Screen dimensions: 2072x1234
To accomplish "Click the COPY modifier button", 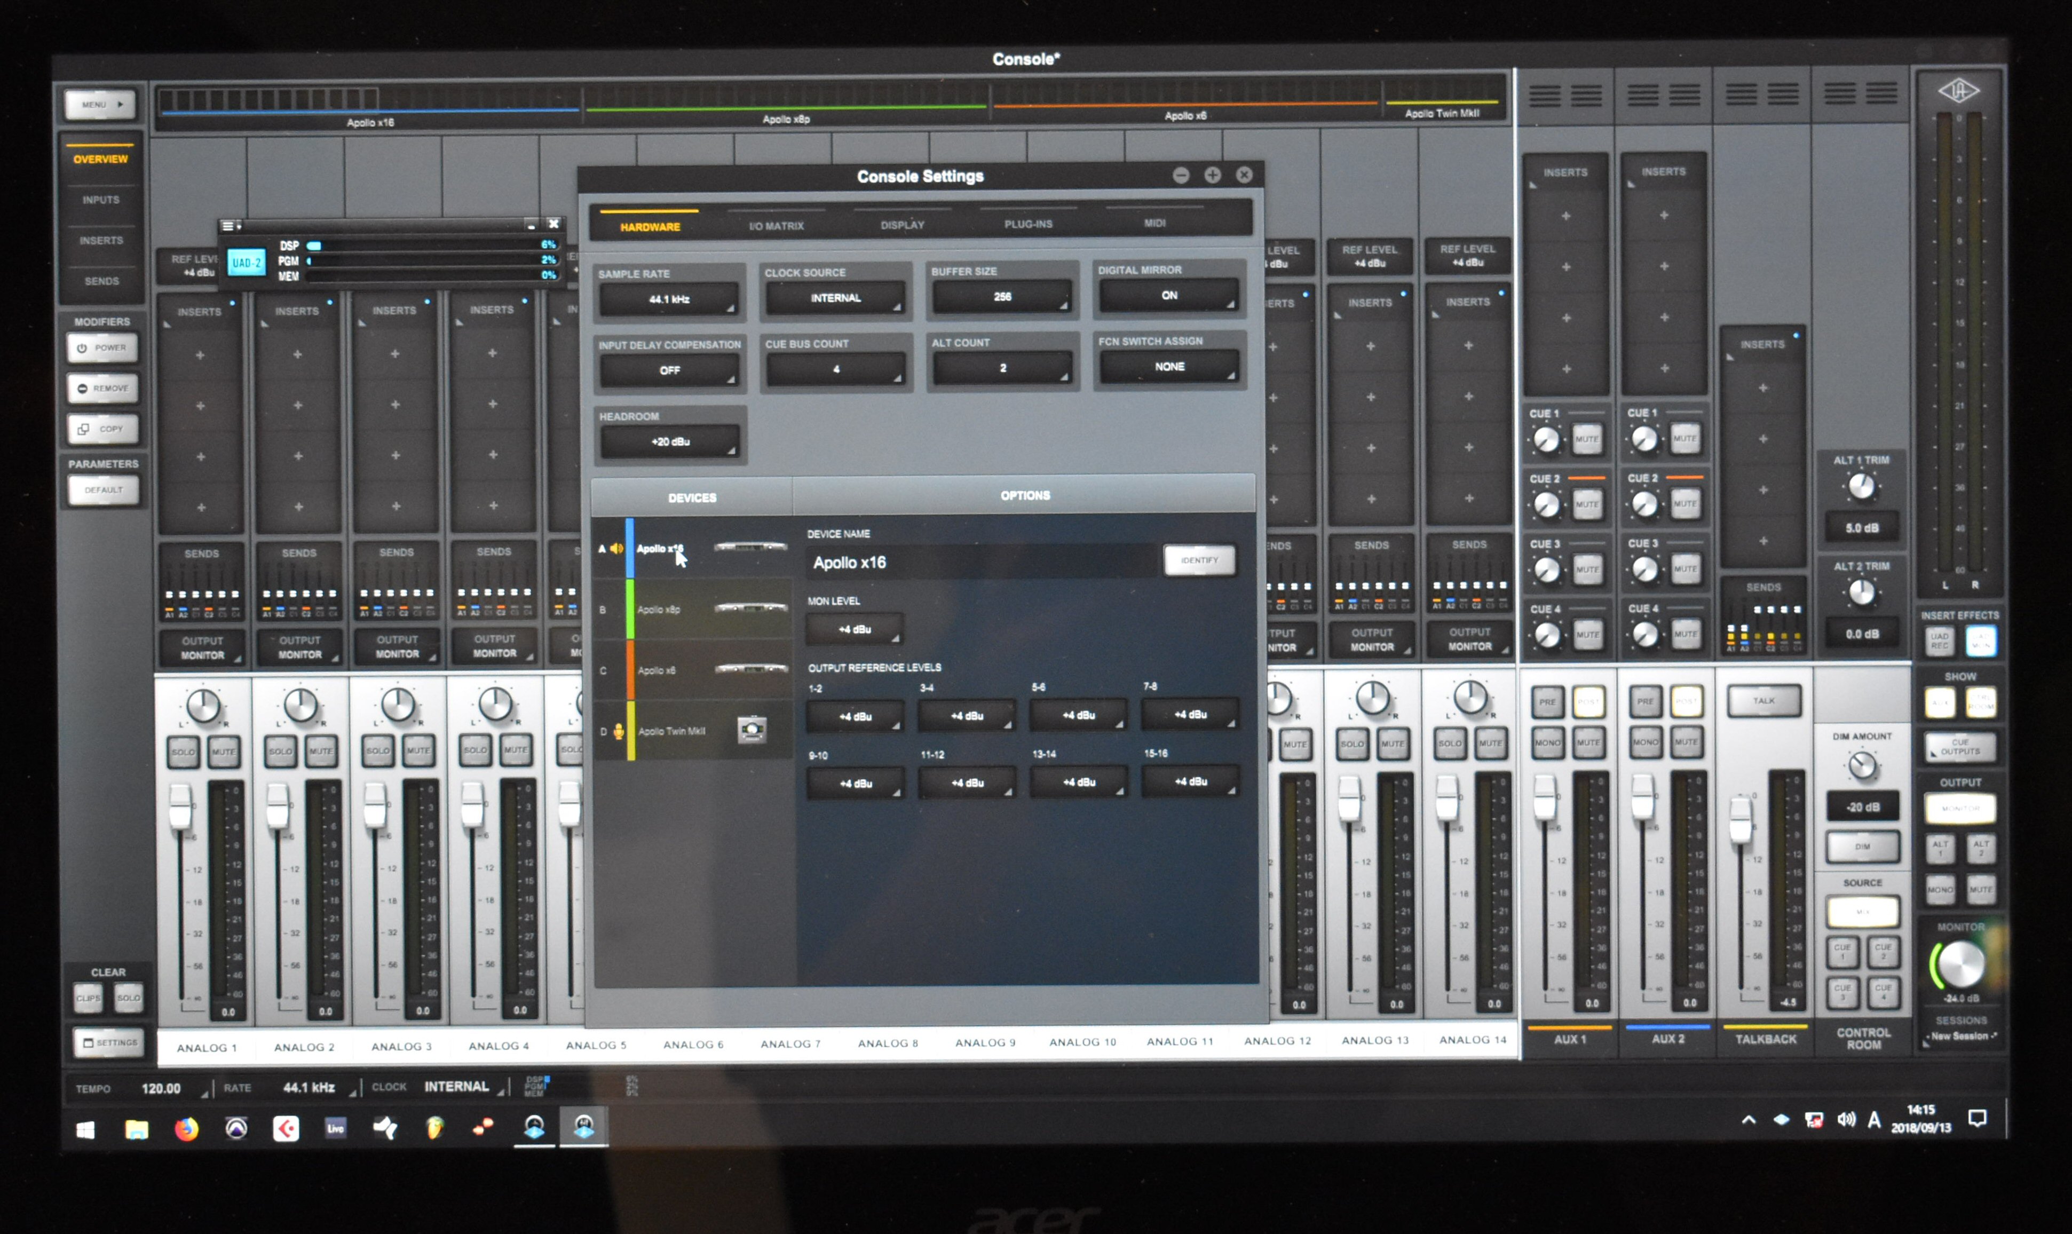I will click(102, 429).
